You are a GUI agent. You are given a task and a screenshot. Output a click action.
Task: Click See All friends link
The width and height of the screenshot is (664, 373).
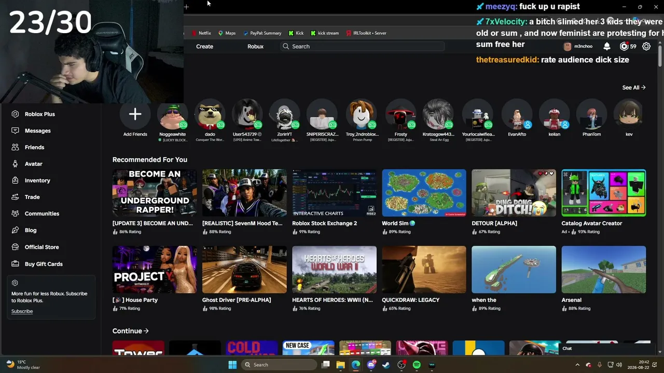(x=634, y=88)
